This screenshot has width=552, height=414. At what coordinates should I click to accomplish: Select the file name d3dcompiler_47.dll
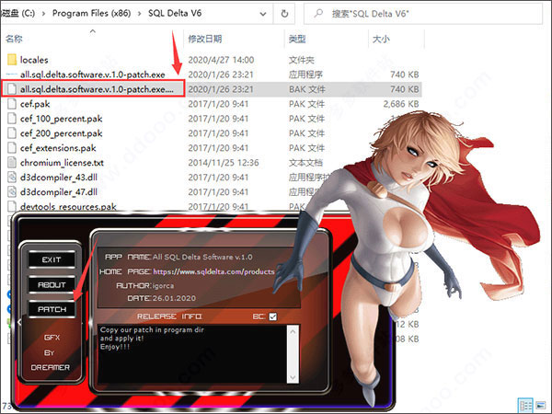(x=59, y=192)
